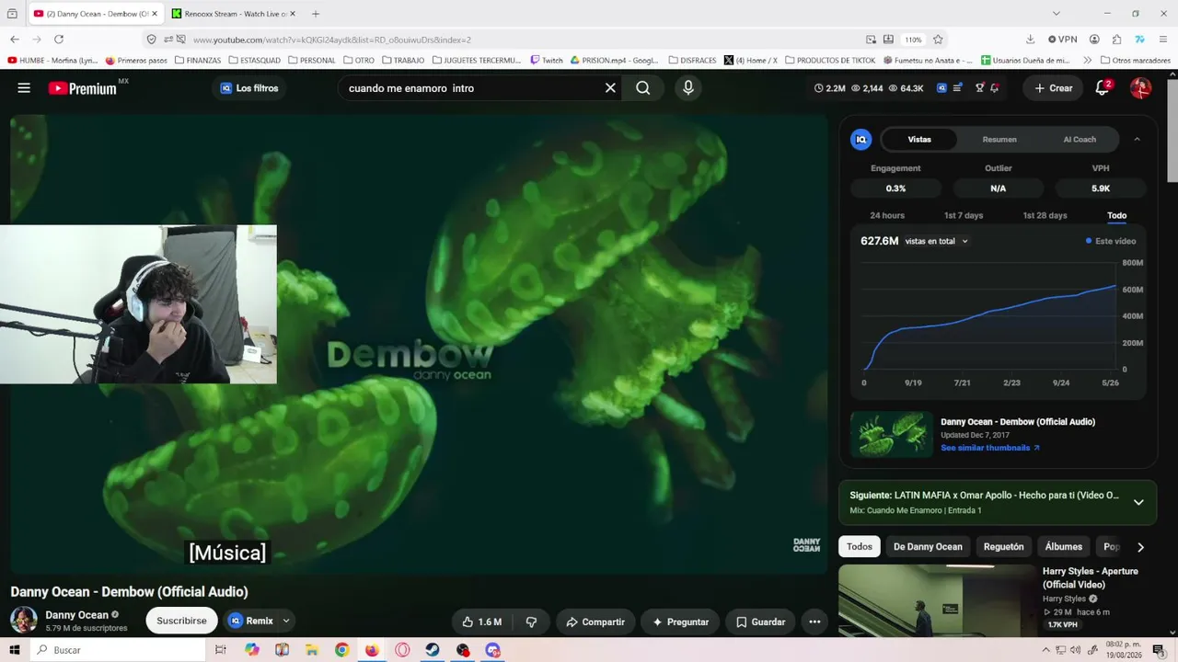Open the Remix dropdown arrow
This screenshot has width=1178, height=662.
(286, 622)
